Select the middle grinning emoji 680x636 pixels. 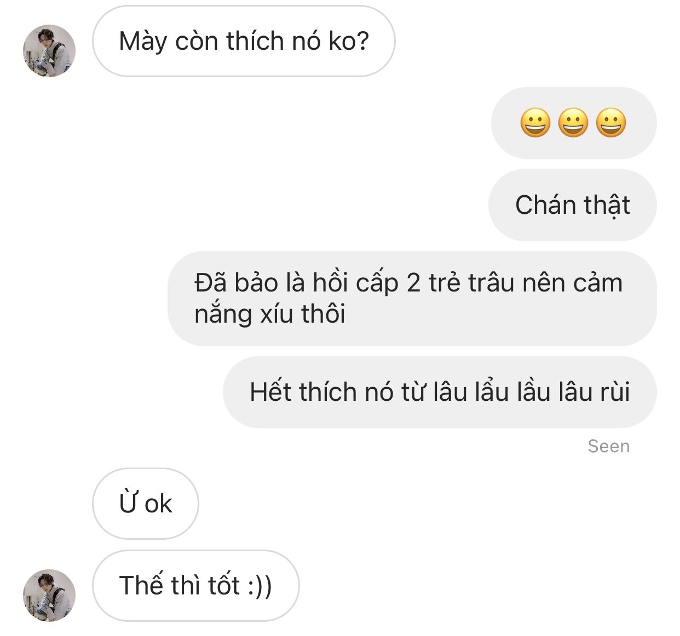pos(573,122)
